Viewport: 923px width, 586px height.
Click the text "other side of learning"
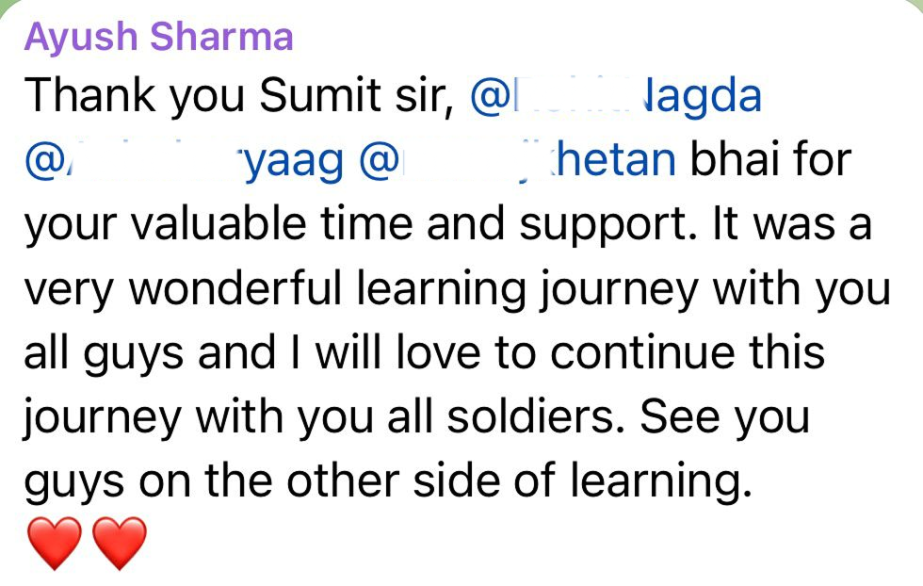tap(520, 481)
